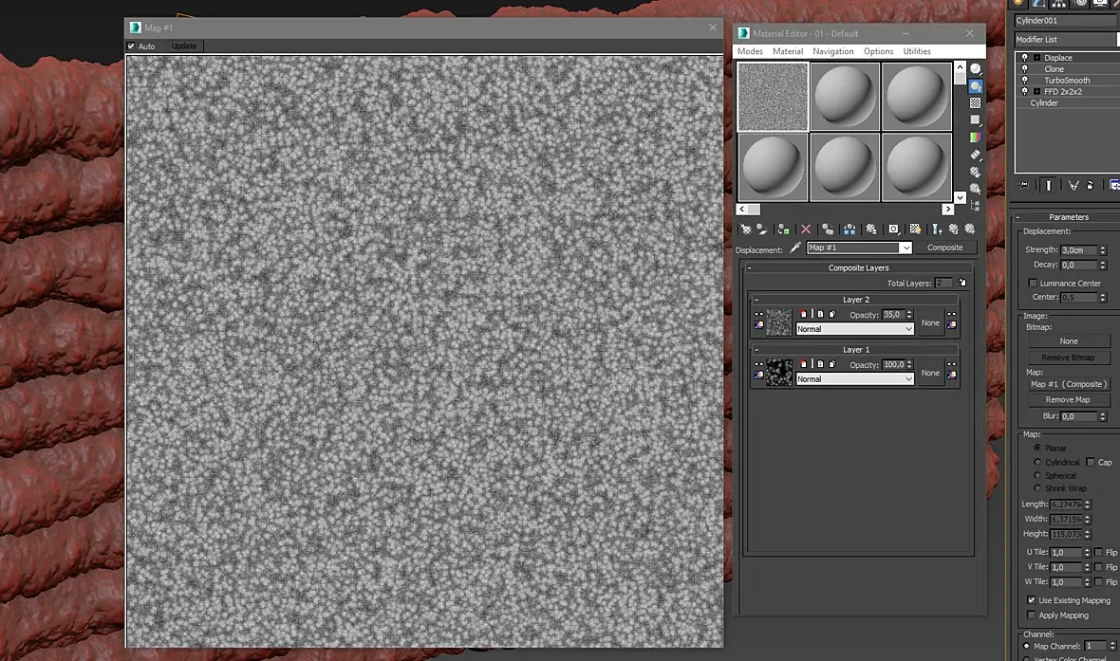The height and width of the screenshot is (661, 1120).
Task: Click the Composite map type button
Action: (945, 248)
